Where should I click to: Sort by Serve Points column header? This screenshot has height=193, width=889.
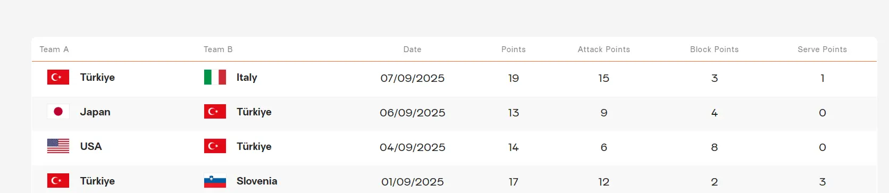[823, 49]
